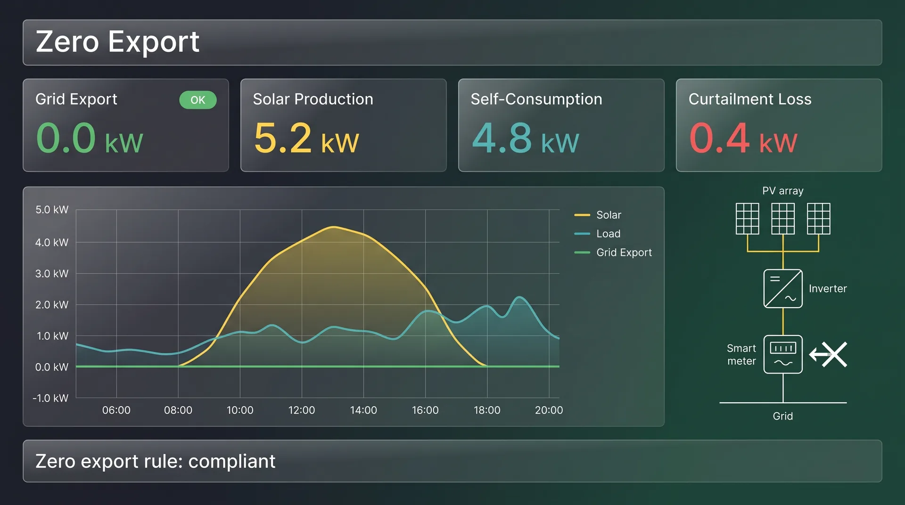Select the Smart meter icon
This screenshot has width=905, height=505.
pos(783,354)
